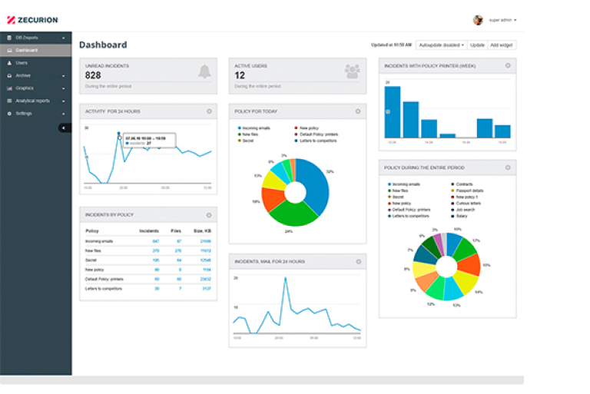590x394 pixels.
Task: Click the Users person icon in sidebar
Action: 9,63
